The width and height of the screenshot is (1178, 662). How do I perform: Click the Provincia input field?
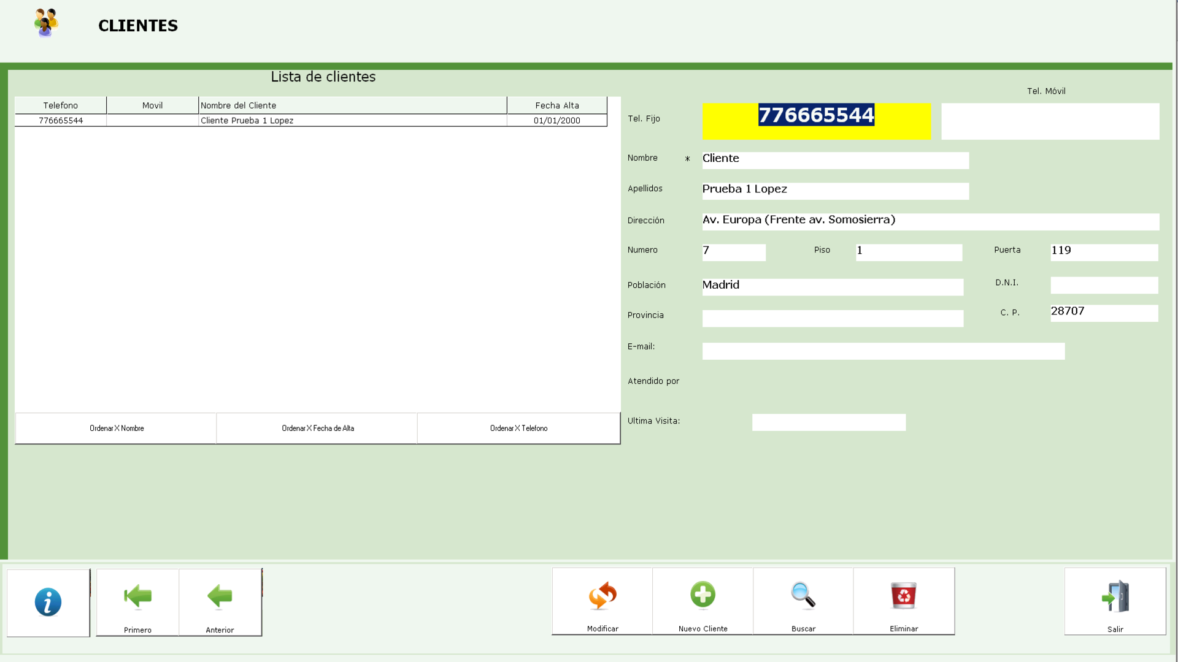coord(832,318)
